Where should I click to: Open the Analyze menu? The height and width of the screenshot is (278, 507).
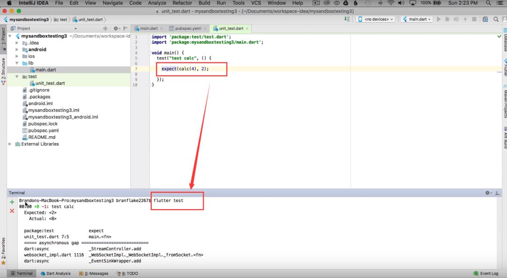click(157, 3)
